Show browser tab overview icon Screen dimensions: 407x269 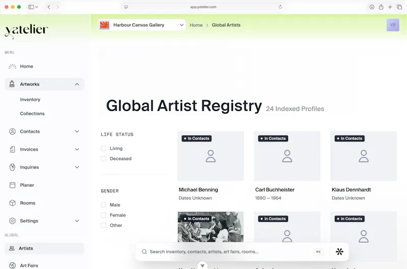(x=399, y=7)
